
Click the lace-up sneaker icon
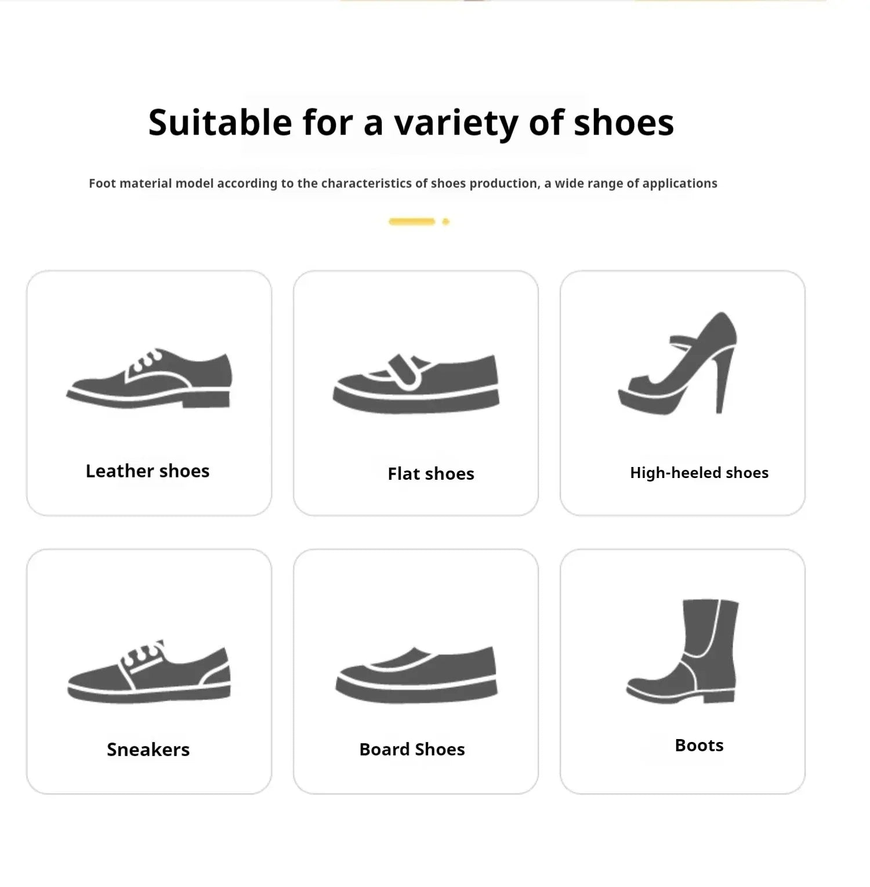pos(149,672)
